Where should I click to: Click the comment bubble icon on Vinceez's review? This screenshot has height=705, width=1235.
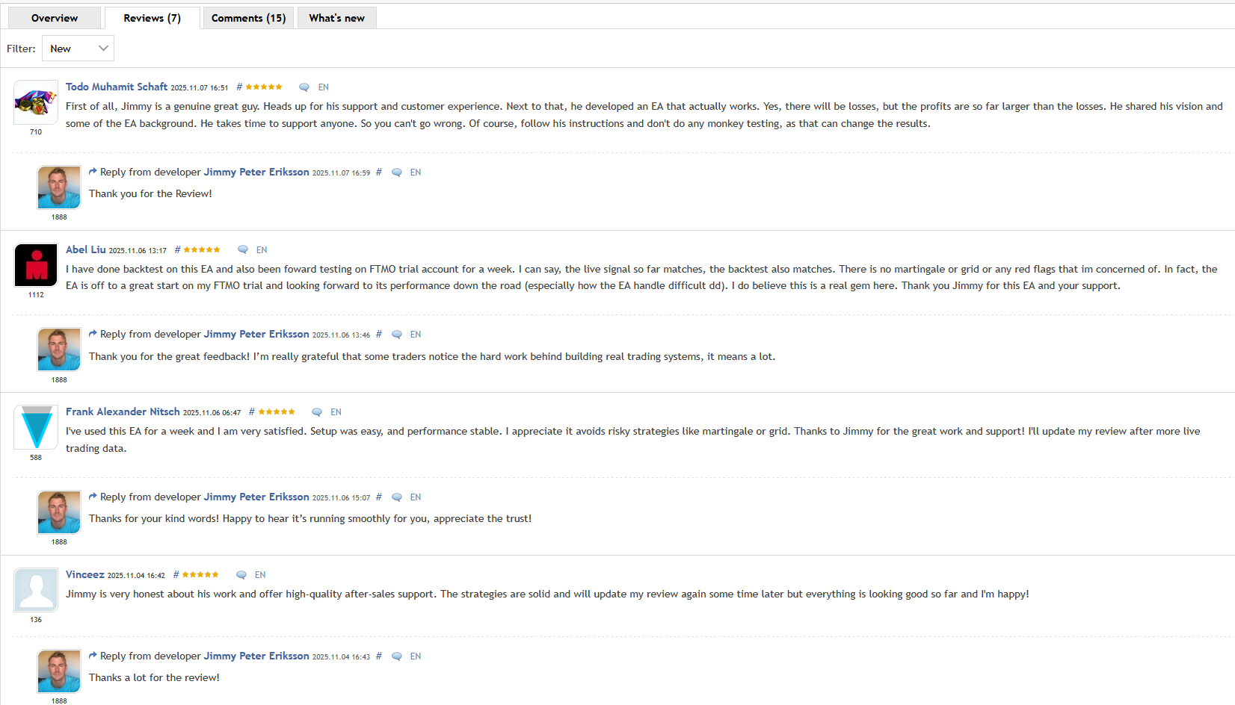click(x=241, y=574)
